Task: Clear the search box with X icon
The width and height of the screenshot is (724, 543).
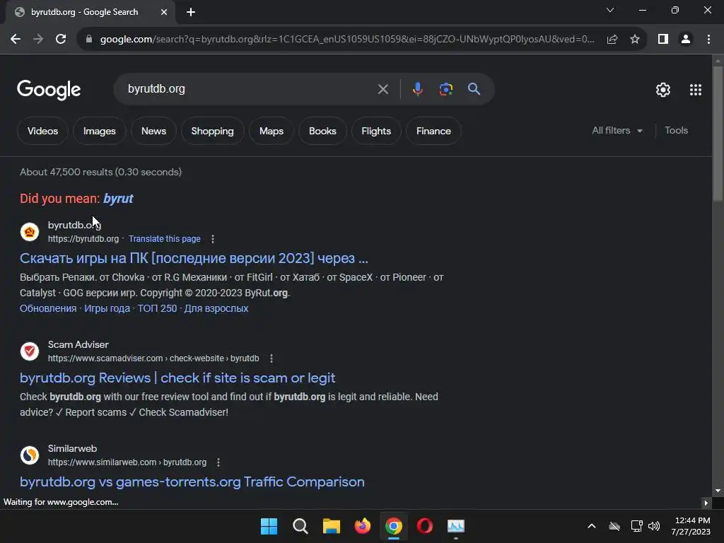Action: pos(383,89)
